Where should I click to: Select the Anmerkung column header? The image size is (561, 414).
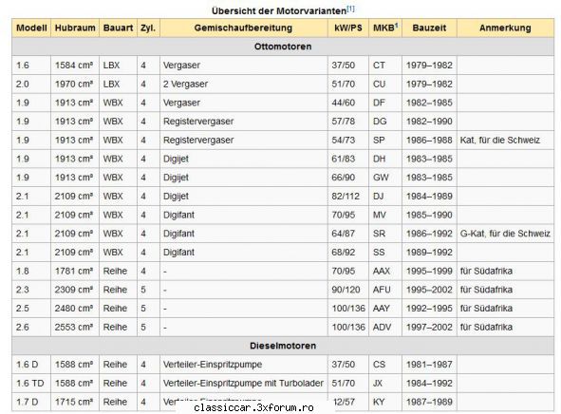pos(505,28)
